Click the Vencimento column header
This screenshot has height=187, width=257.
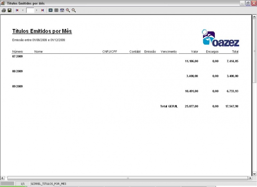[x=169, y=52]
